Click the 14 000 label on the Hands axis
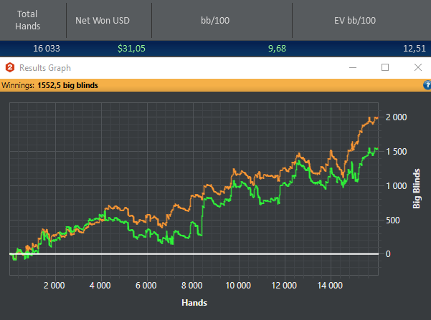The image size is (431, 320). 330,286
